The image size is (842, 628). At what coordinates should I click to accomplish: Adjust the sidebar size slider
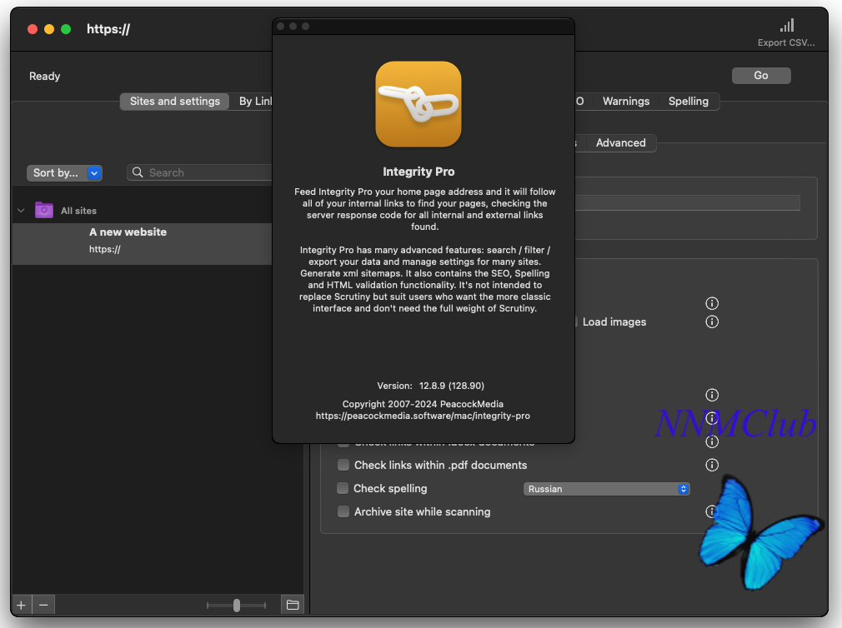(236, 605)
